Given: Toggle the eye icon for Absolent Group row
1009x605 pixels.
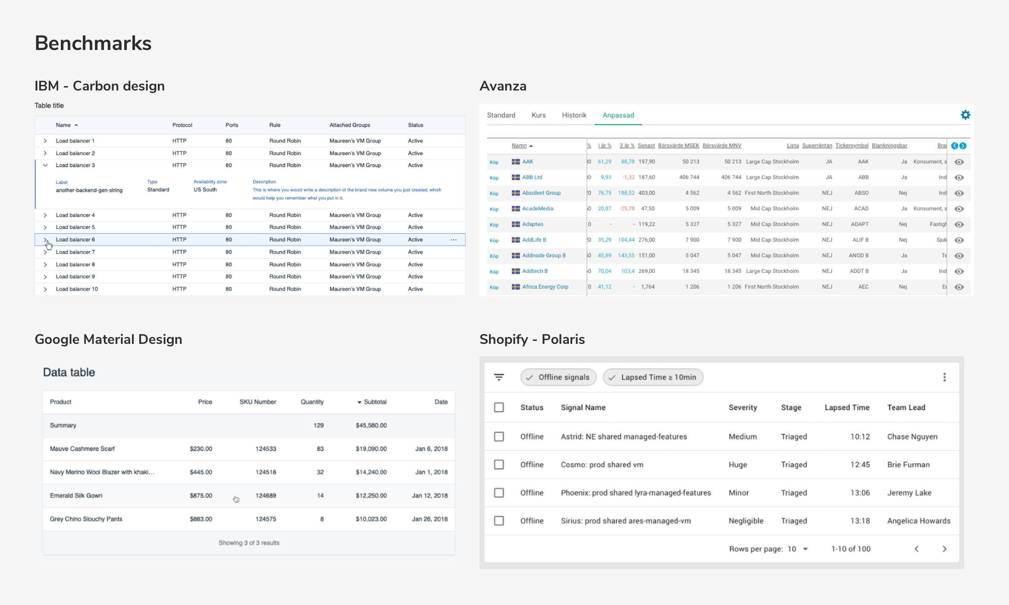Looking at the screenshot, I should [x=959, y=193].
